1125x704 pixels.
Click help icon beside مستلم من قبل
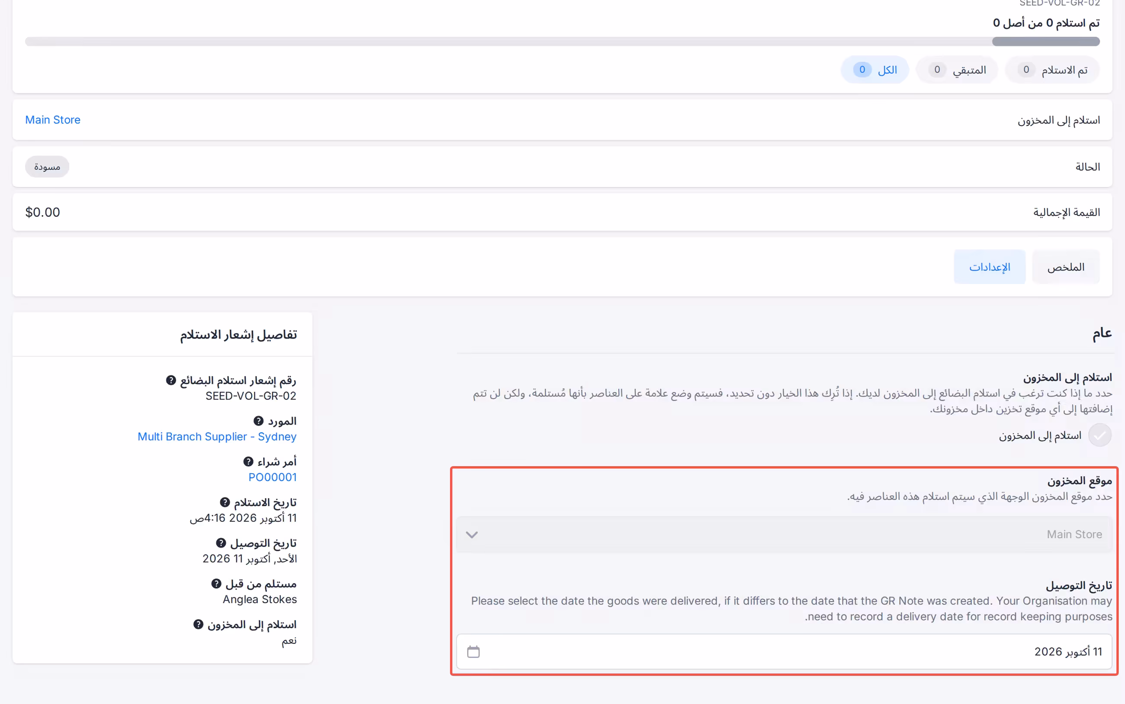[x=216, y=584]
